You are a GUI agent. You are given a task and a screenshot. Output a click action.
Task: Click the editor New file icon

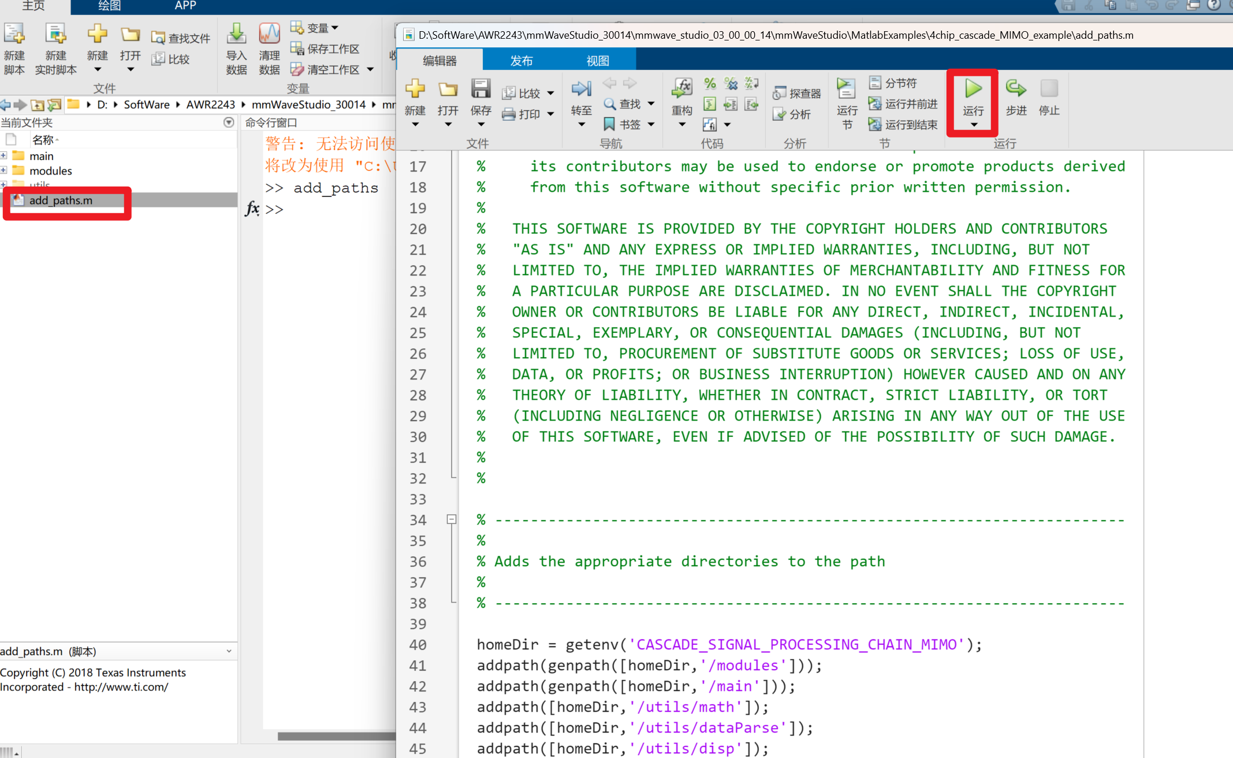coord(415,89)
